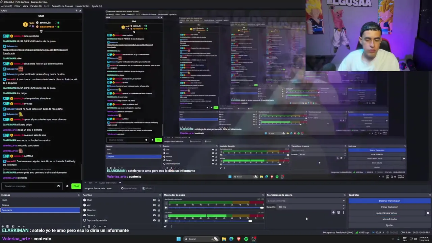432x243 pixels.
Task: Open Spotify from the taskbar
Action: pyautogui.click(x=246, y=239)
